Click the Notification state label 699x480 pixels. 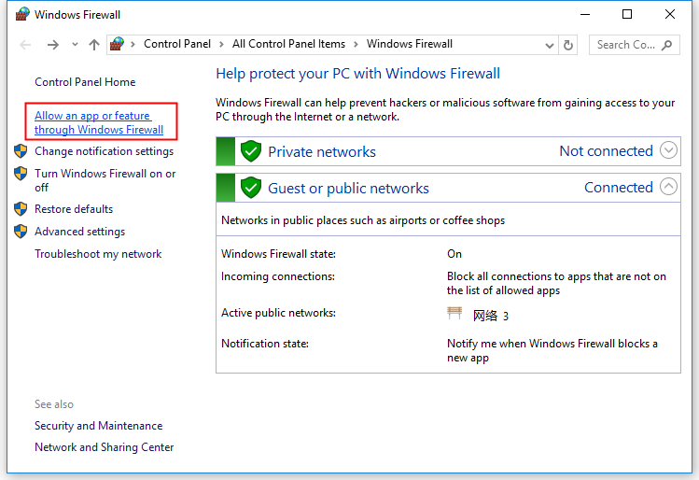265,344
